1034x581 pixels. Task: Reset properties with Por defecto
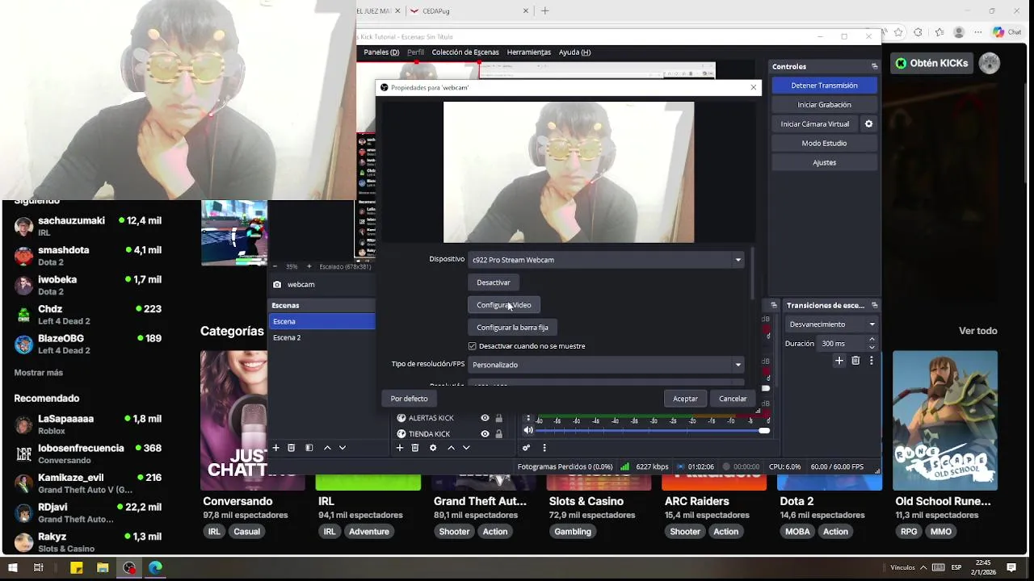coord(410,399)
